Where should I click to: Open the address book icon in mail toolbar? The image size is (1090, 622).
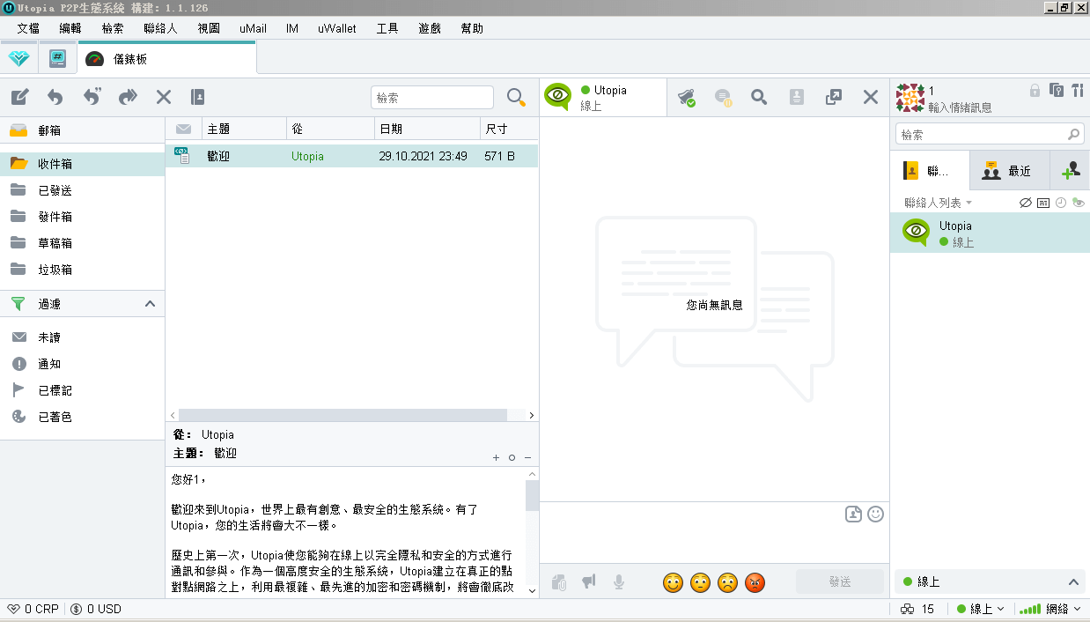click(197, 97)
